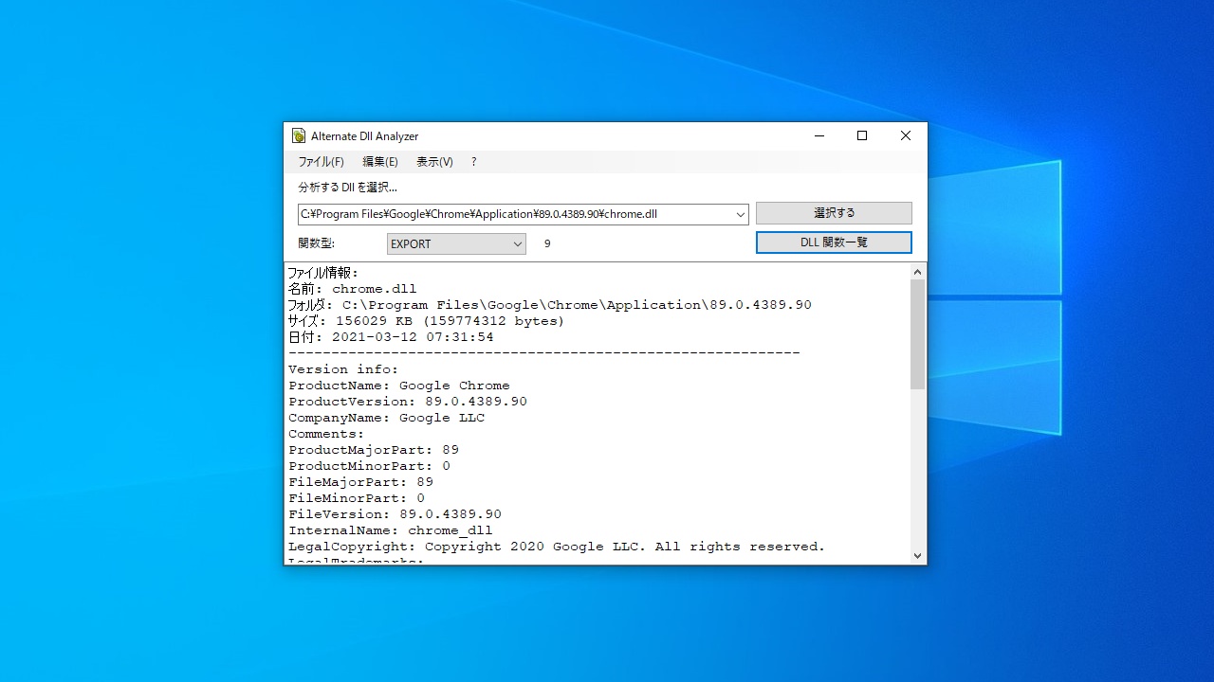The height and width of the screenshot is (682, 1214).
Task: Open the 編集(E) menu
Action: click(x=379, y=162)
